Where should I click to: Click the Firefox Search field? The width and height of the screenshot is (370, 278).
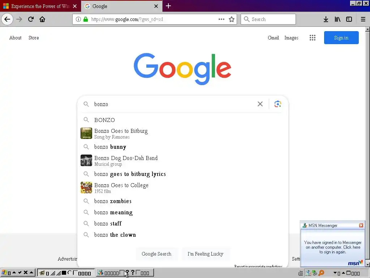[x=268, y=19]
